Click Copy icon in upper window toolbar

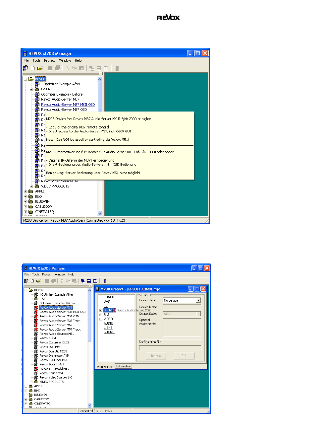click(x=75, y=68)
